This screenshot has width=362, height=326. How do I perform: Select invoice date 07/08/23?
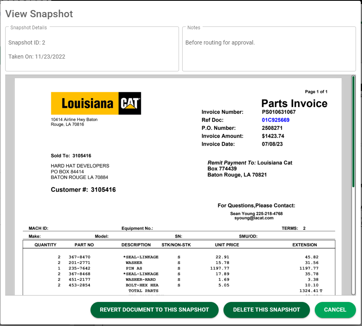click(x=272, y=144)
